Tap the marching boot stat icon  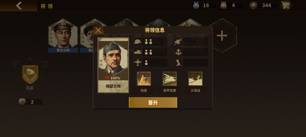[178, 63]
